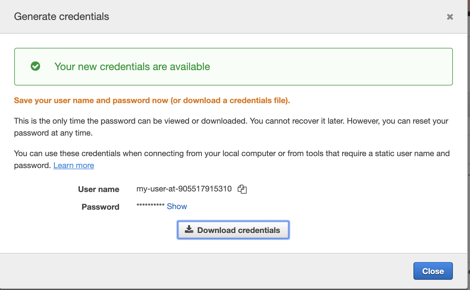This screenshot has width=470, height=290.
Task: Click the green success banner message
Action: pos(132,66)
